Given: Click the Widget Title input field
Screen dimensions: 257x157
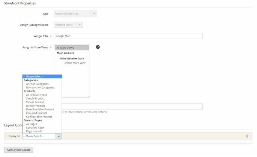Looking at the screenshot, I should click(128, 36).
